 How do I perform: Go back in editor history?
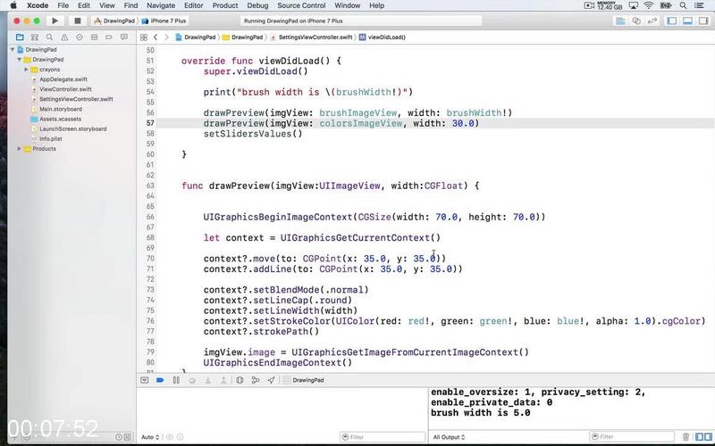pos(156,37)
